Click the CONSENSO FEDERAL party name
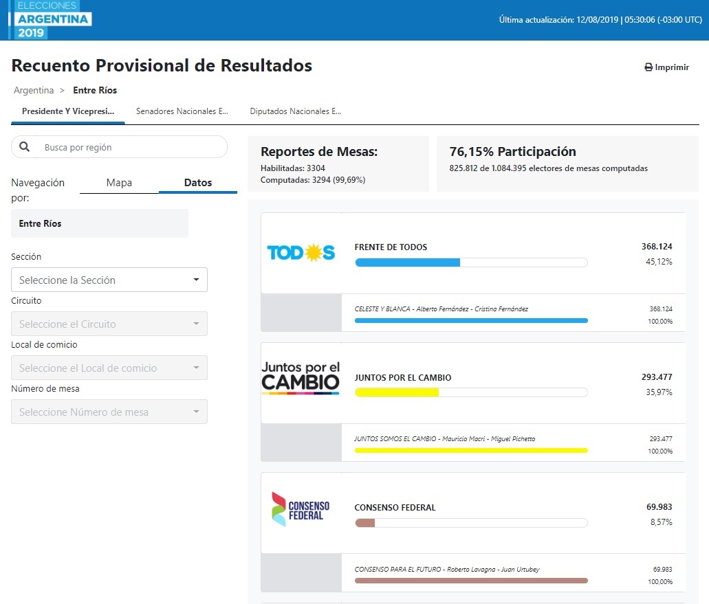Image resolution: width=709 pixels, height=604 pixels. [x=395, y=508]
